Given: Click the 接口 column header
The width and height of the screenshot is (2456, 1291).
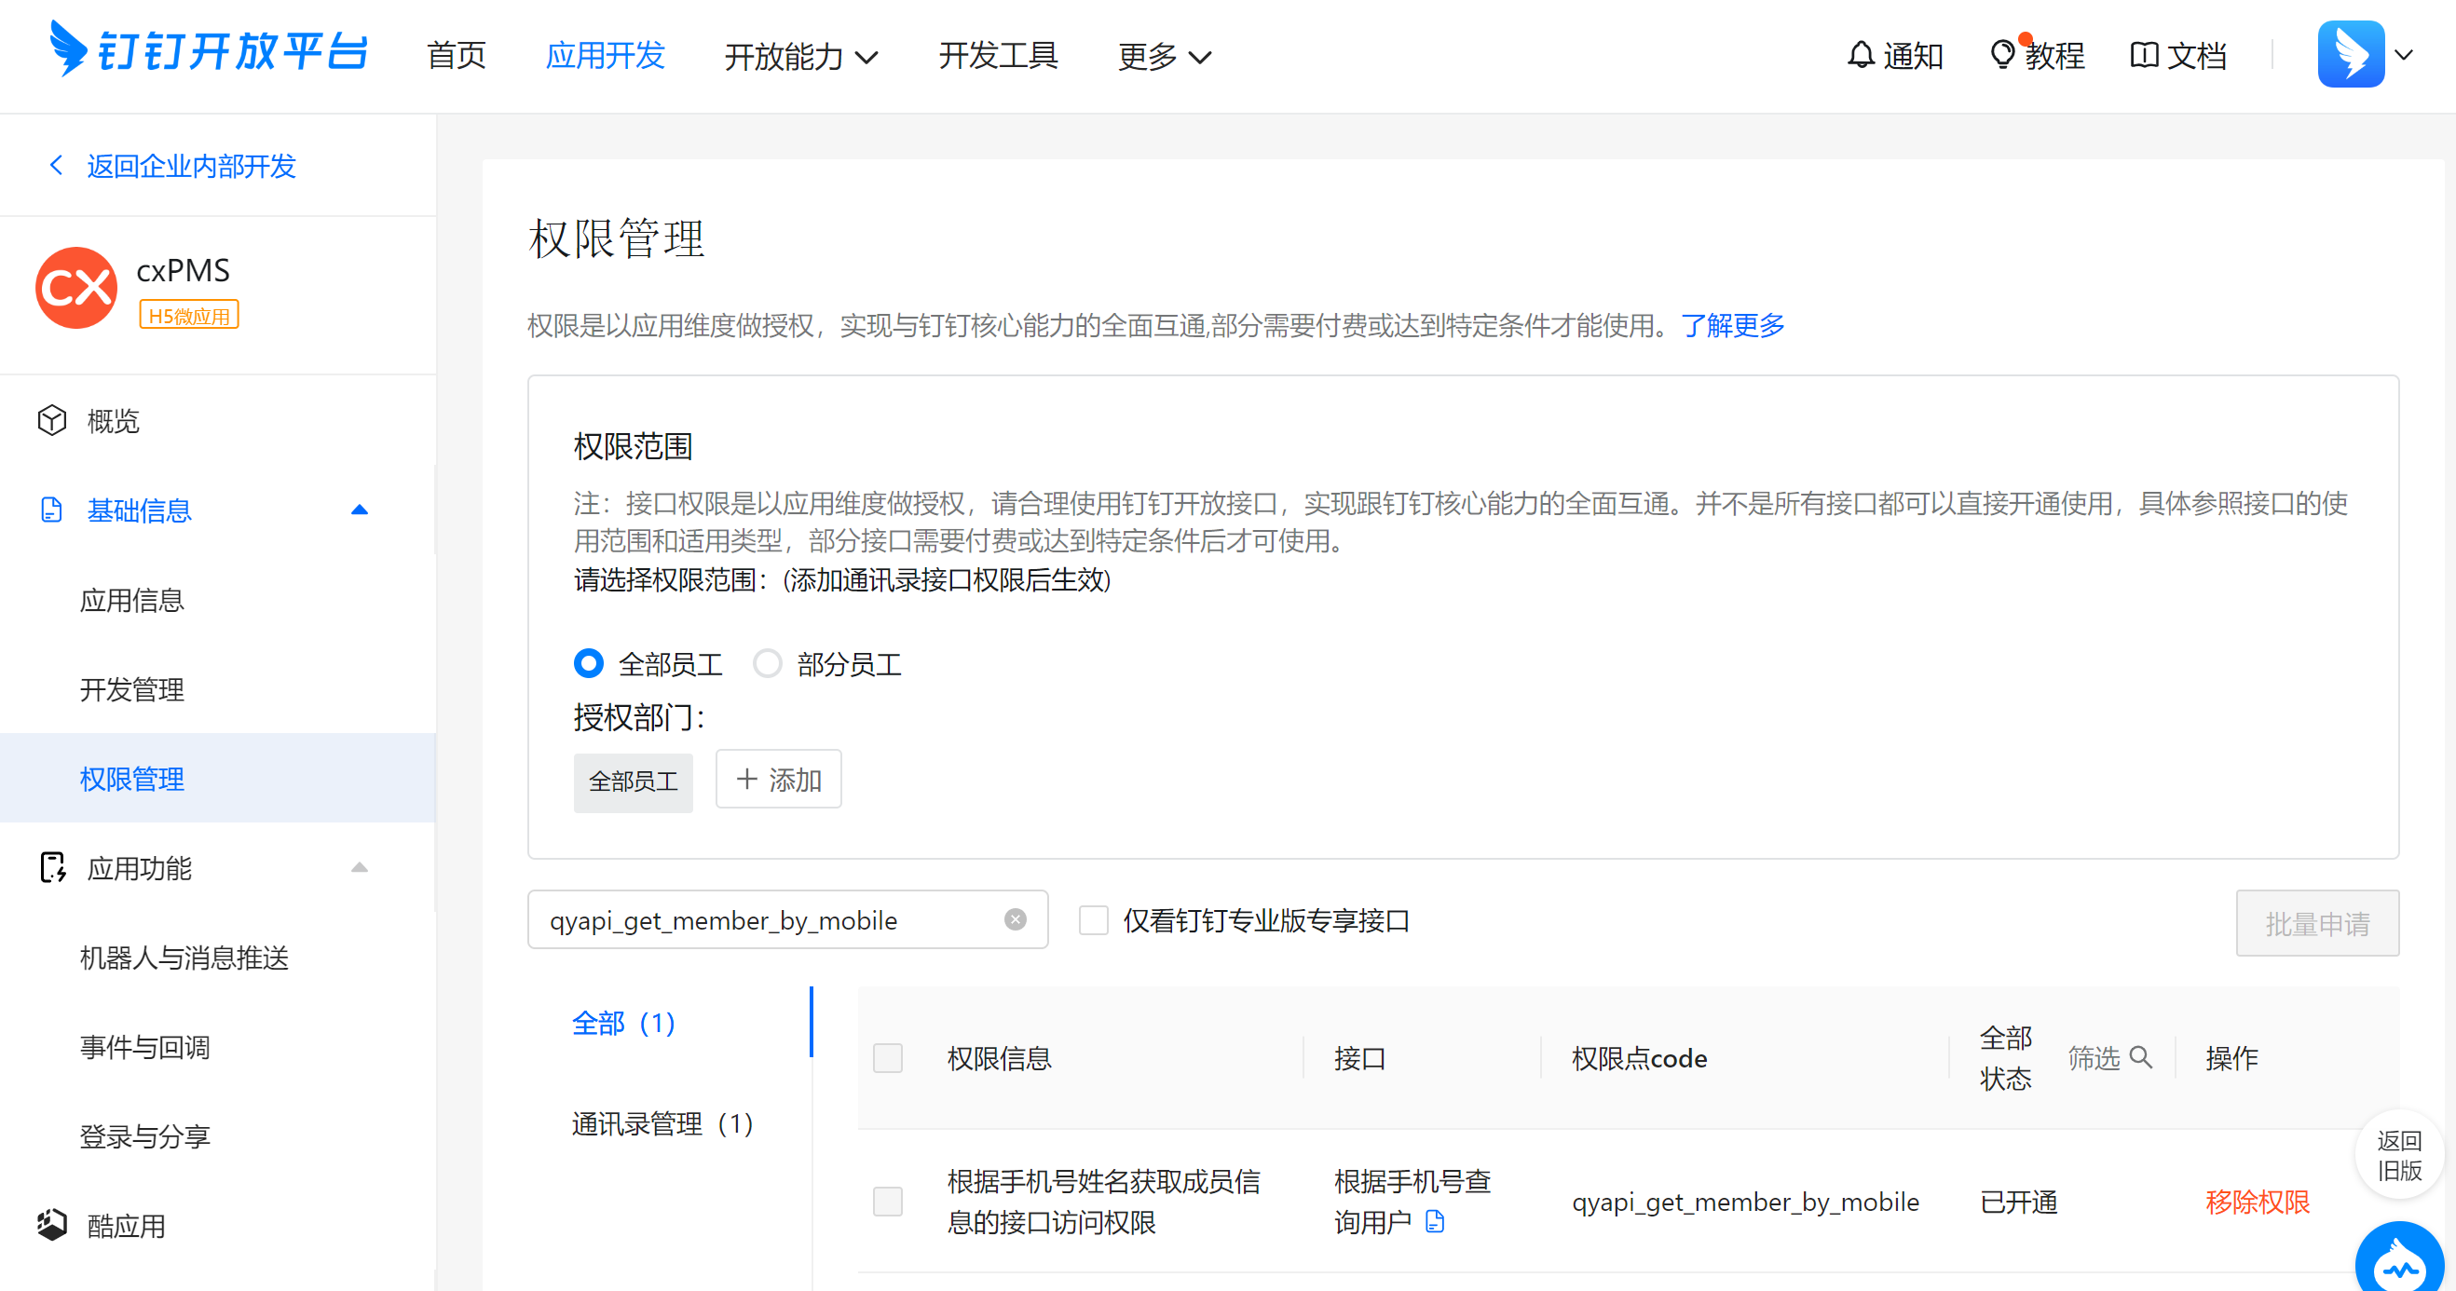Looking at the screenshot, I should click(1359, 1057).
